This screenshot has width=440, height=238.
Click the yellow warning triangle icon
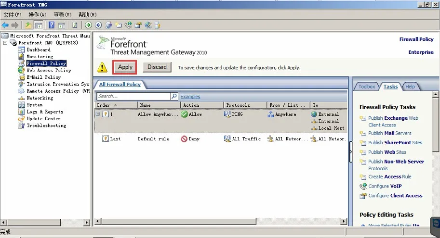102,67
